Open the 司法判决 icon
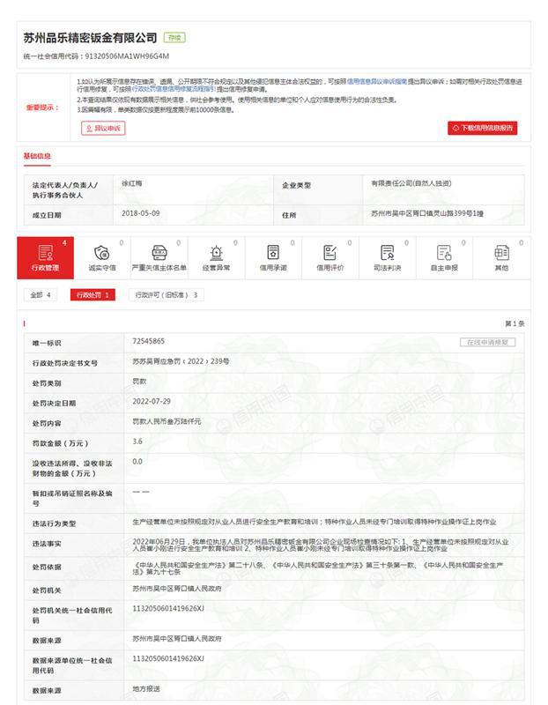The width and height of the screenshot is (548, 705). pos(387,253)
